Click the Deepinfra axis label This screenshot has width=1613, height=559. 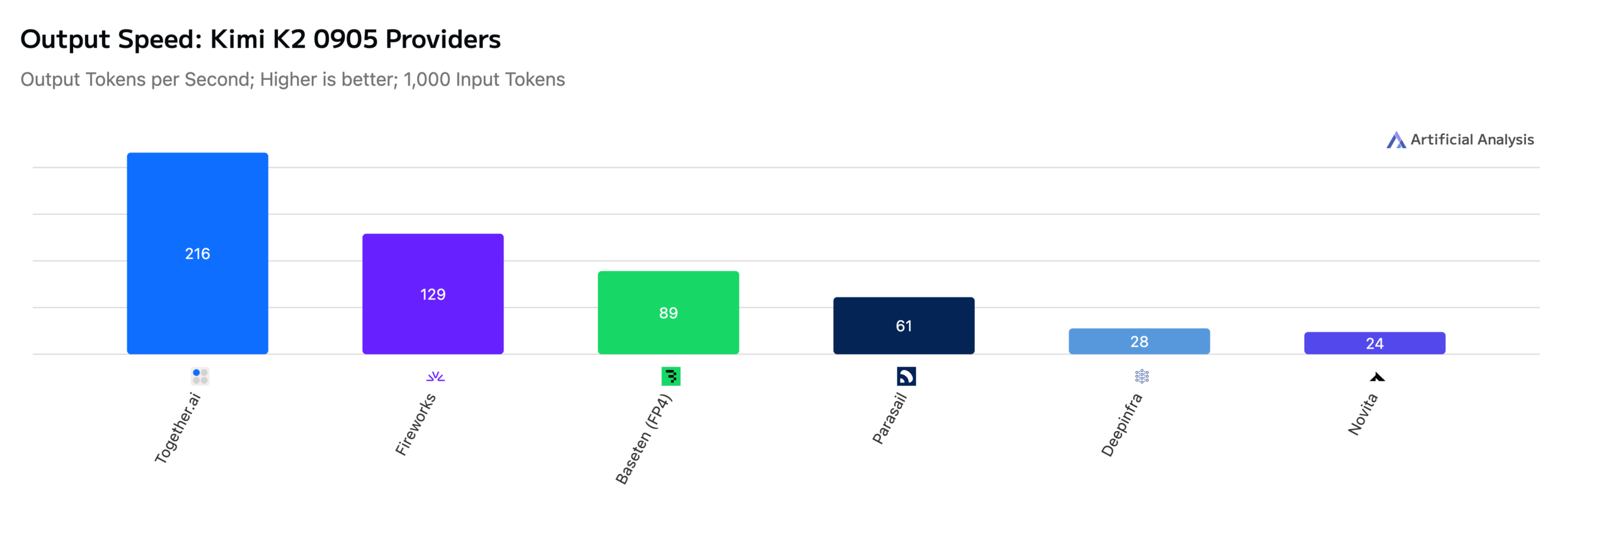(x=1122, y=425)
